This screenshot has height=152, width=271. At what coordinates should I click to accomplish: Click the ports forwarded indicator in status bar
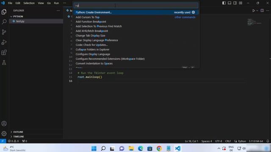pyautogui.click(x=25, y=141)
